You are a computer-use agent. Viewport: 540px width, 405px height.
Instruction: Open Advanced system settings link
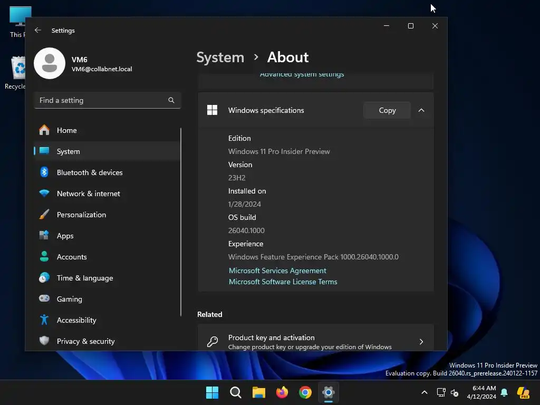click(x=302, y=75)
